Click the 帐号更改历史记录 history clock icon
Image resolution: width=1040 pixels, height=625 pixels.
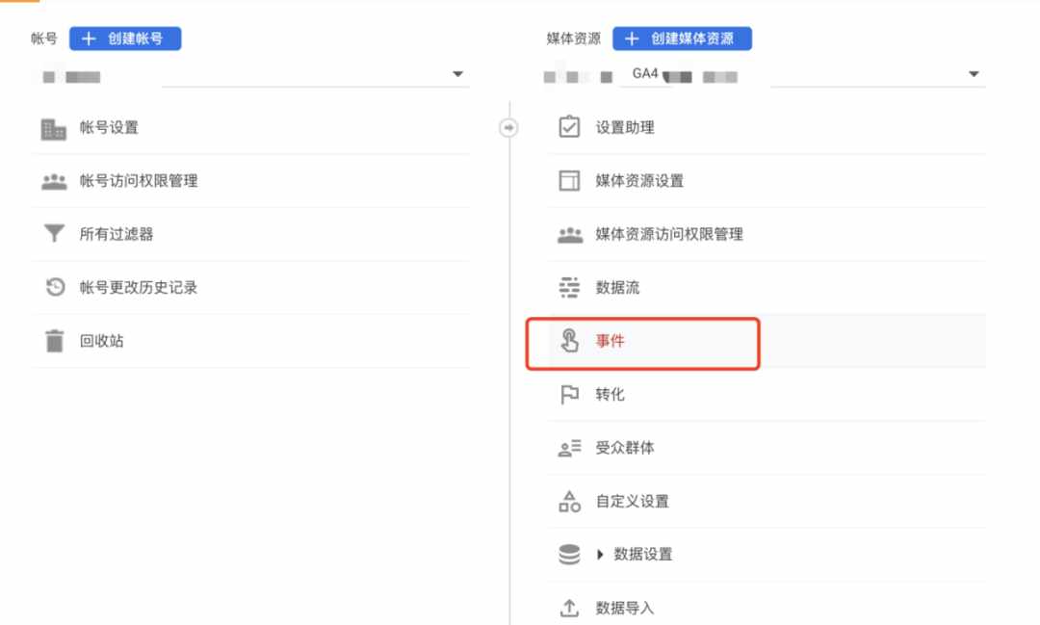click(x=55, y=287)
